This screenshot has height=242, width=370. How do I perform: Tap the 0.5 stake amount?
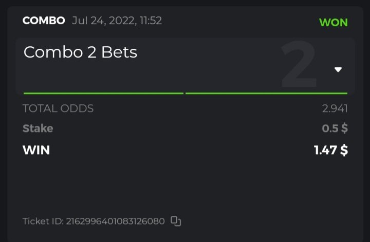tap(329, 128)
